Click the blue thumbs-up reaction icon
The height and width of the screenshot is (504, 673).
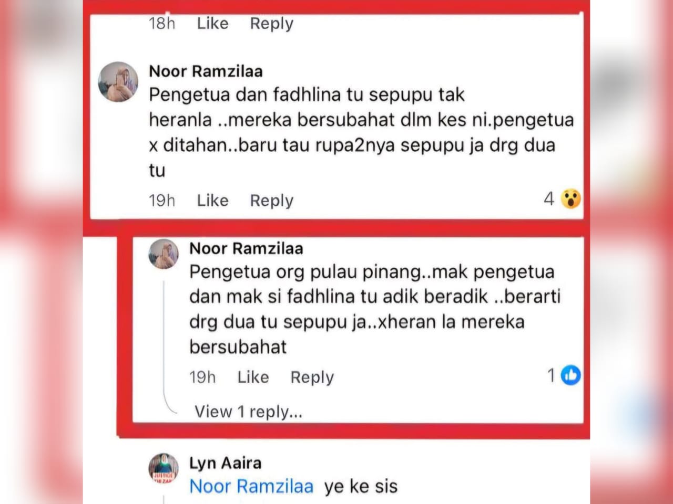(x=570, y=375)
